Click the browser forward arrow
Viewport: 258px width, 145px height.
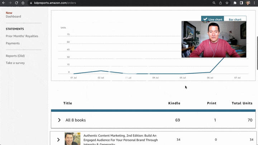coord(10,3)
